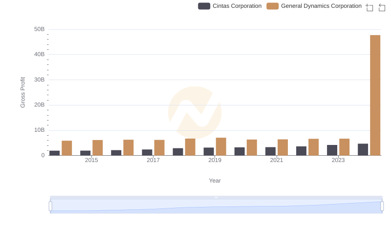Click the Gross Profit axis title
The width and height of the screenshot is (391, 225).
(22, 92)
